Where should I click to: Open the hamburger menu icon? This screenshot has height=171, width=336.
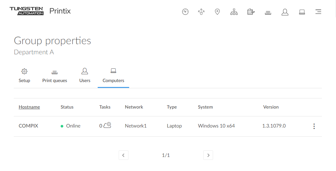(x=318, y=12)
